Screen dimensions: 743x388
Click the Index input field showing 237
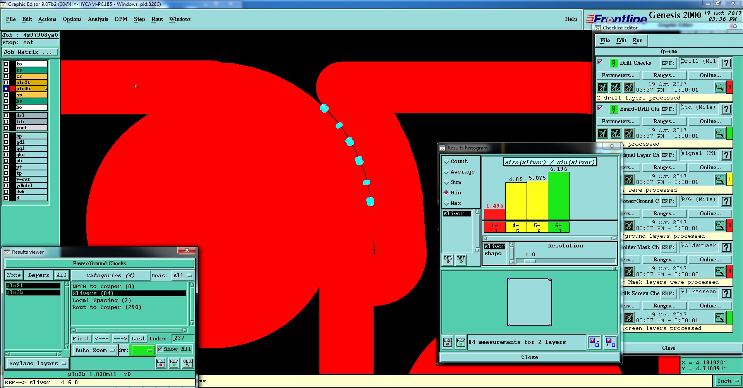point(183,338)
